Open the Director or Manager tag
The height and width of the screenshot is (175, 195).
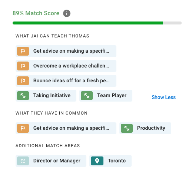tap(51, 161)
